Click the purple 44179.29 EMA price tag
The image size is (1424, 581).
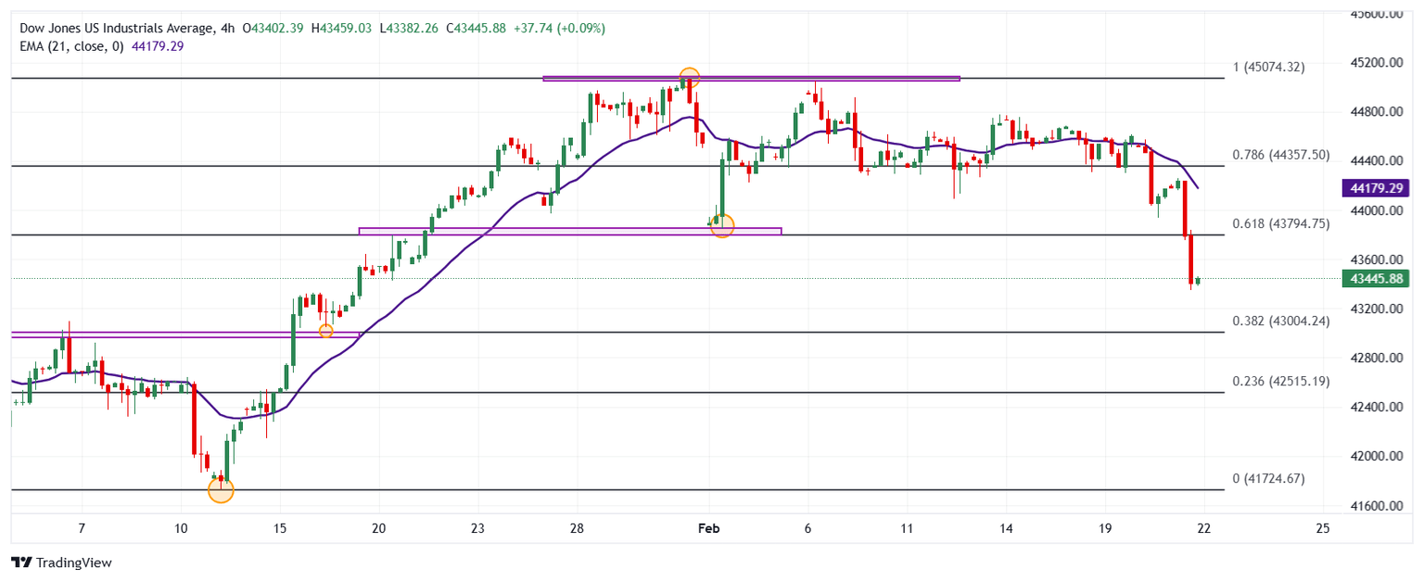pyautogui.click(x=1375, y=188)
